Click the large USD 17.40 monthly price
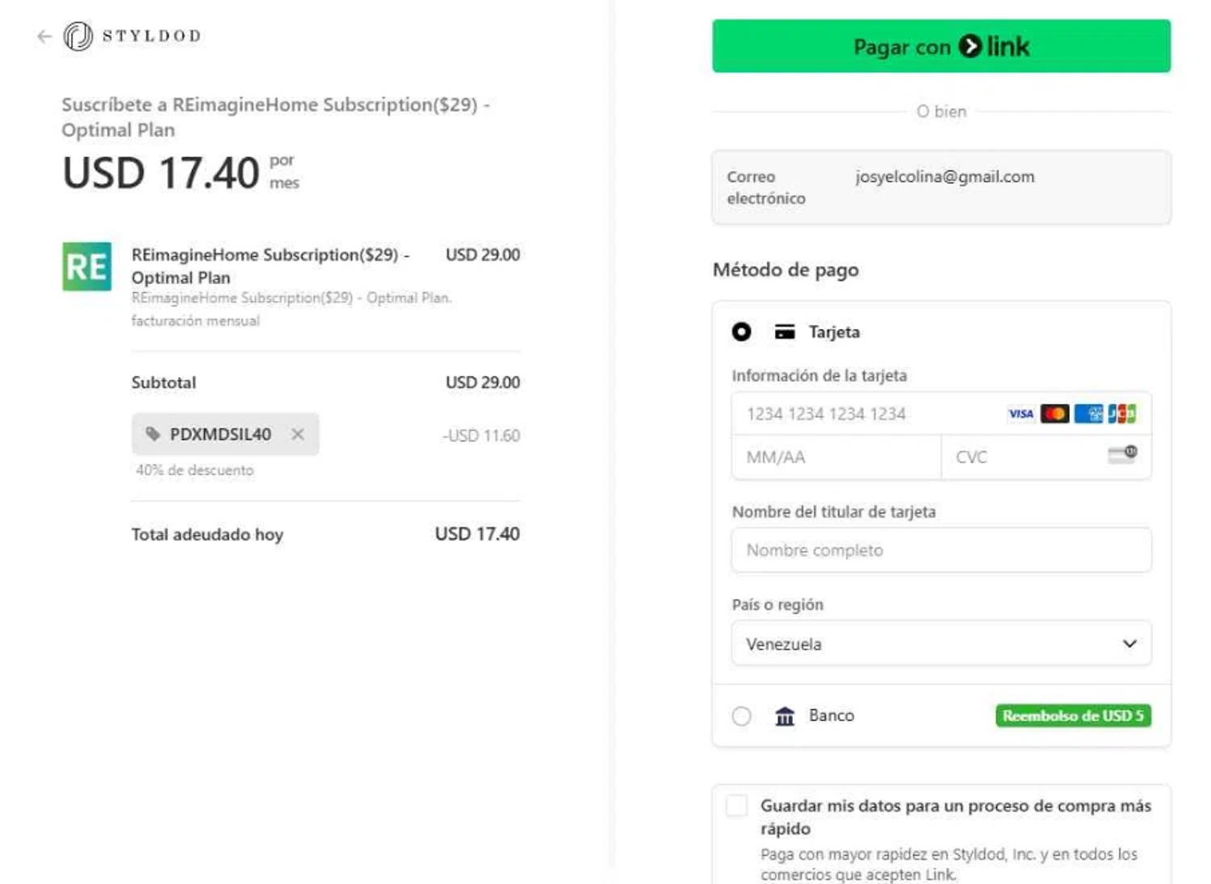1211x884 pixels. 161,173
